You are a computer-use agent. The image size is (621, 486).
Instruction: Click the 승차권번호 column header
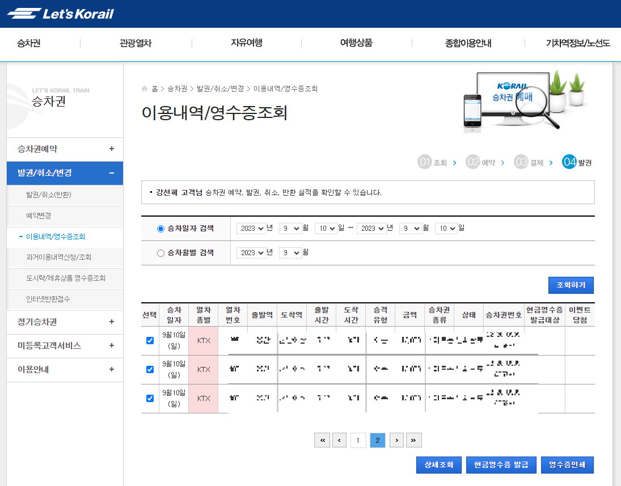[x=504, y=315]
